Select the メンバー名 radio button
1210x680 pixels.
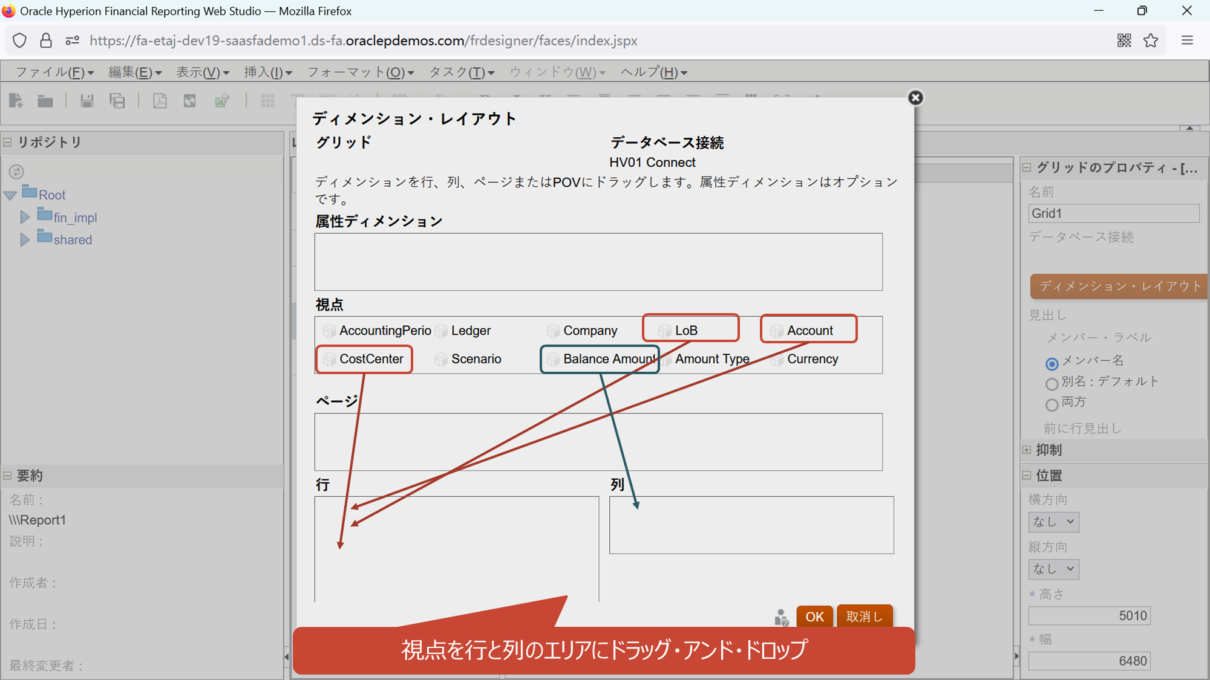[1051, 363]
